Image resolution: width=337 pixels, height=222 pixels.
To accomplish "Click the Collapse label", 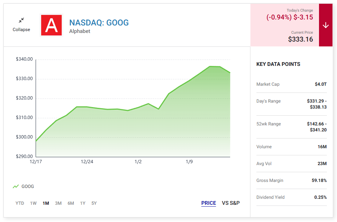I will click(x=21, y=30).
